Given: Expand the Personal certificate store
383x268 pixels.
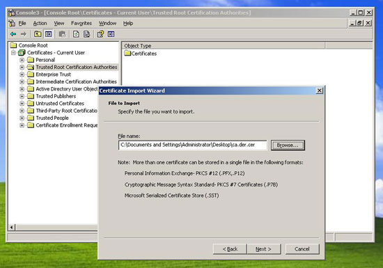Looking at the screenshot, I should [x=22, y=60].
